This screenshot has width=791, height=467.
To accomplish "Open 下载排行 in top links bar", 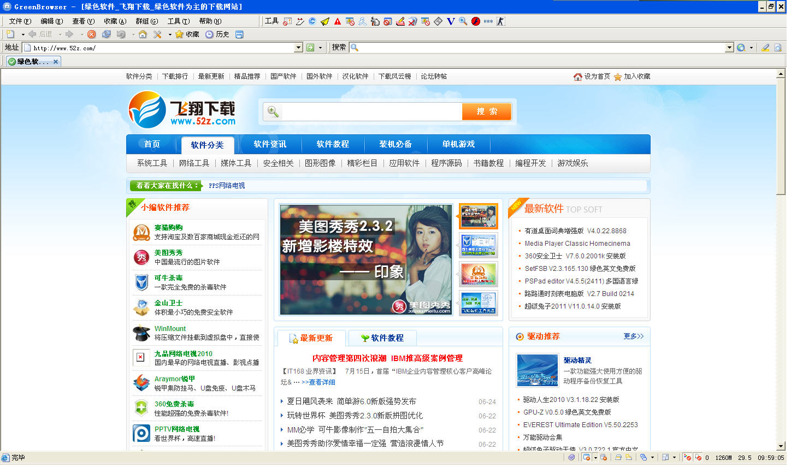I will (x=175, y=76).
